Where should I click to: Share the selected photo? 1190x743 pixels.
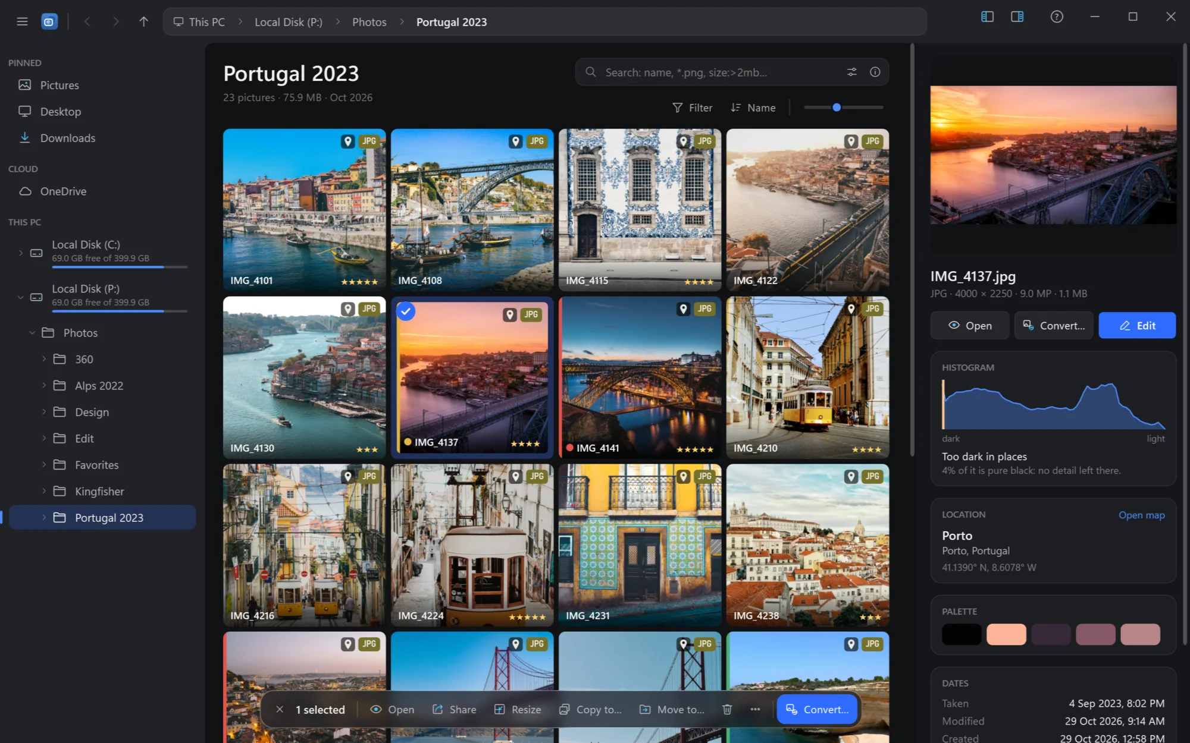tap(454, 709)
